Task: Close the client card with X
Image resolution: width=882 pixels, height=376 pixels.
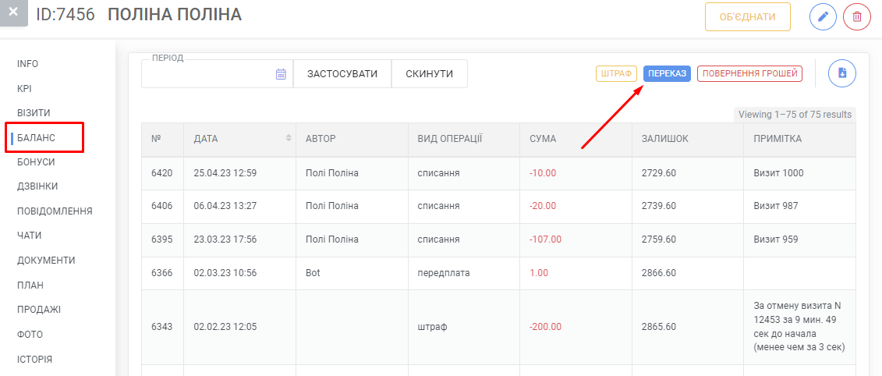Action: 13,12
